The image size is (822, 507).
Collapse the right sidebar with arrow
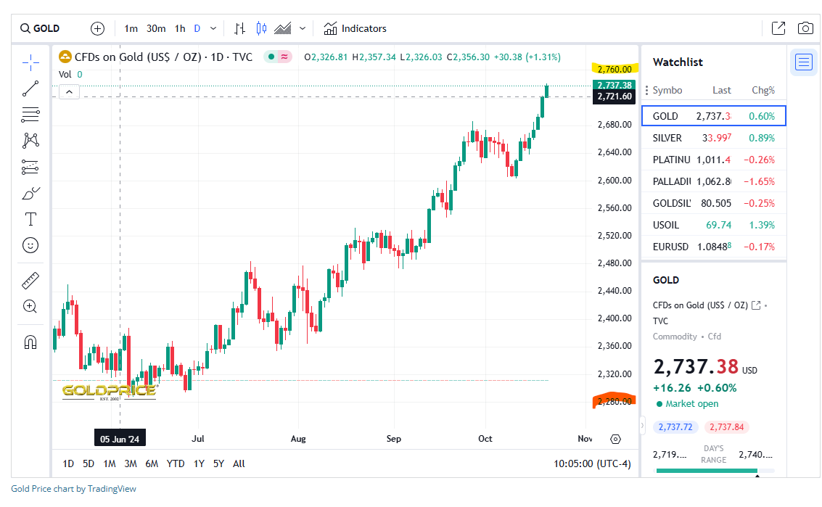[x=642, y=426]
